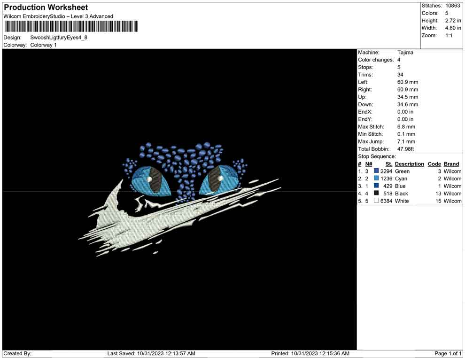Click the Green thread color swatch
Image resolution: width=465 pixels, height=358 pixels.
(x=376, y=171)
